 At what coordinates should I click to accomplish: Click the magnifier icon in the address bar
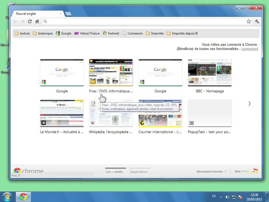45,22
